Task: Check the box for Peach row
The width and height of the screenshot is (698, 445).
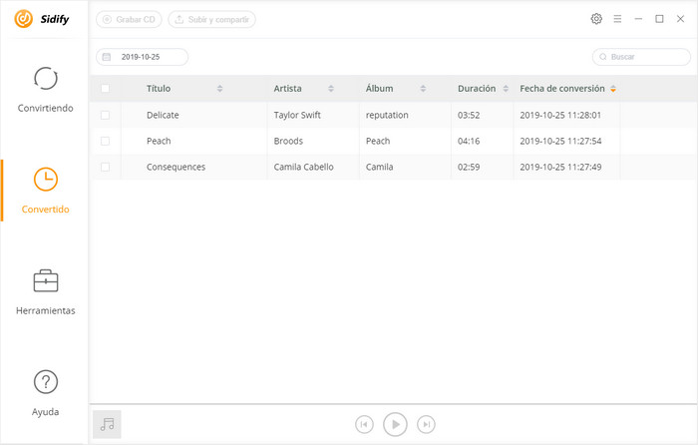Action: (105, 141)
